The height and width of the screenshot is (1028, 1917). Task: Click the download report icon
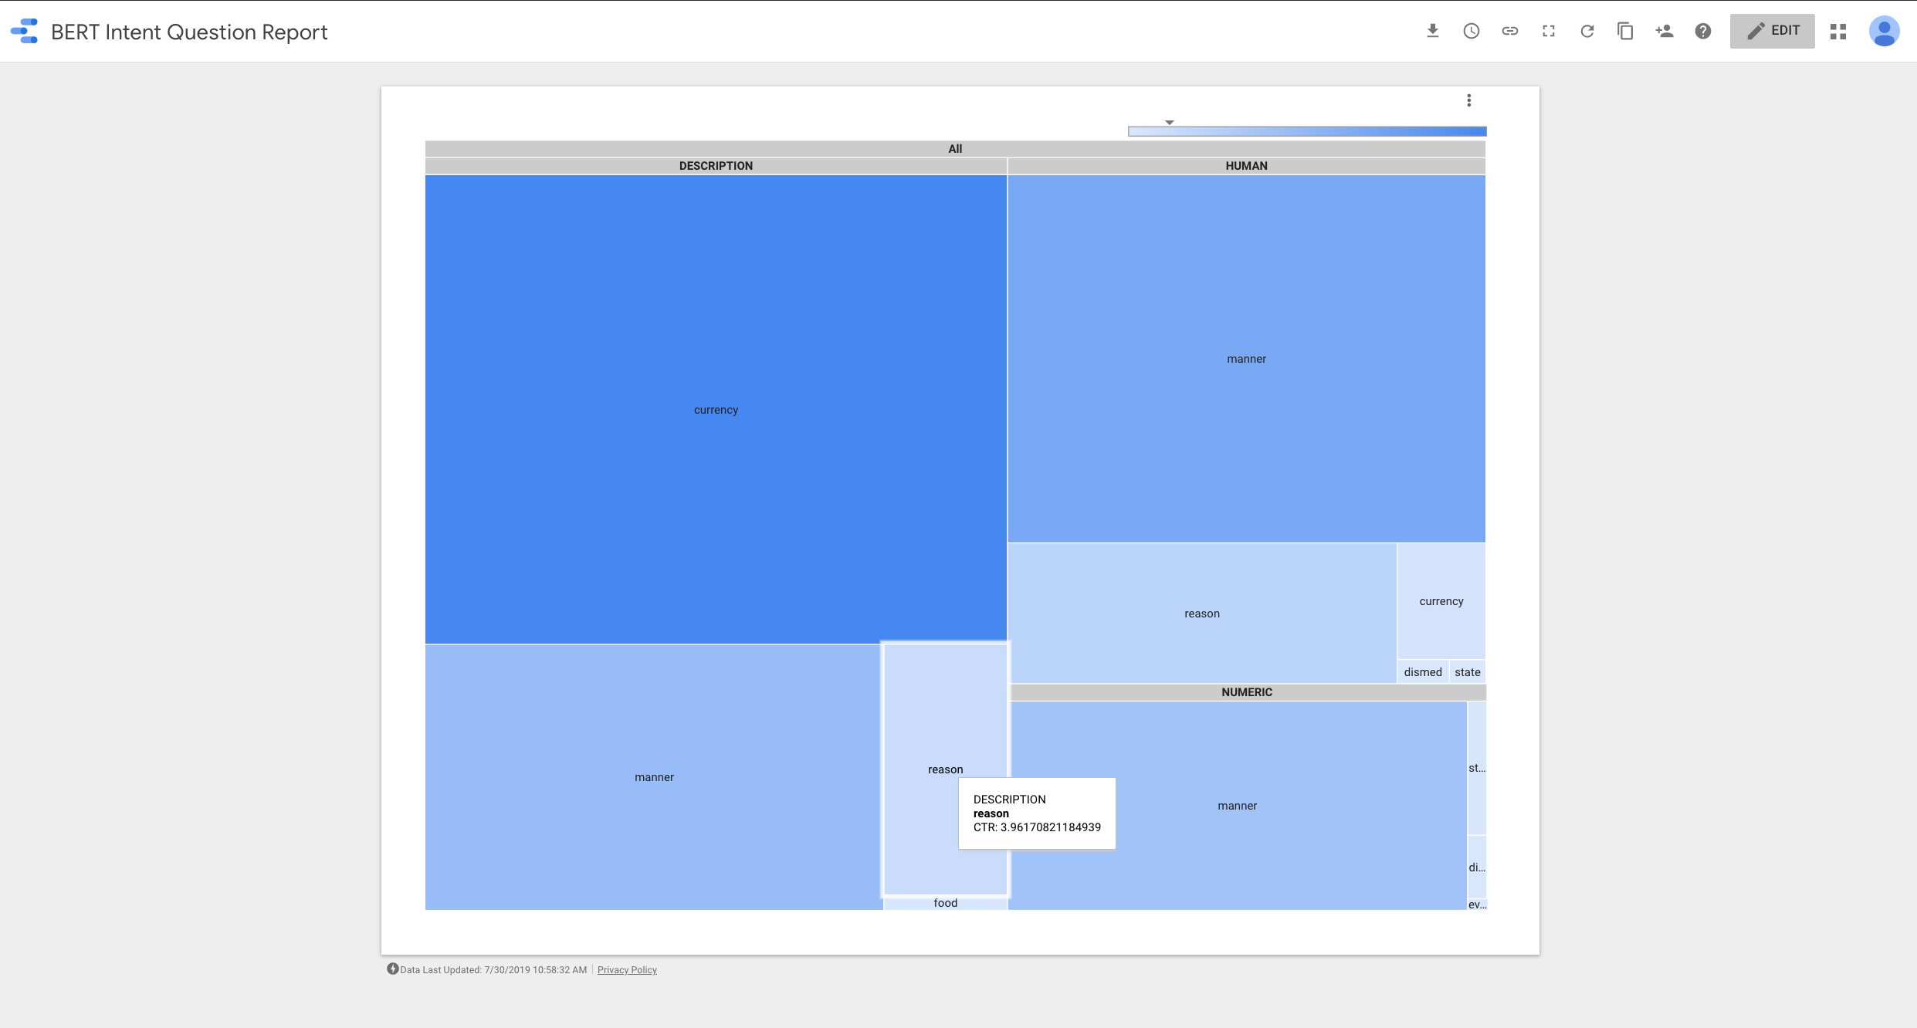pyautogui.click(x=1432, y=31)
